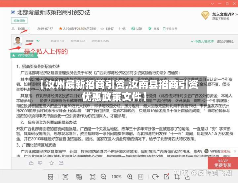238x183 pixels.
Task: Click the download count icon beside 45
Action: pos(119,29)
